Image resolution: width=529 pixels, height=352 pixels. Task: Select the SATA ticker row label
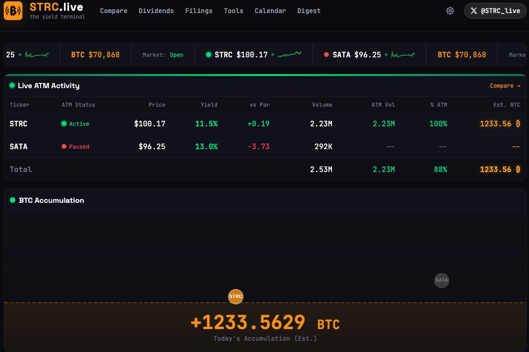[19, 146]
